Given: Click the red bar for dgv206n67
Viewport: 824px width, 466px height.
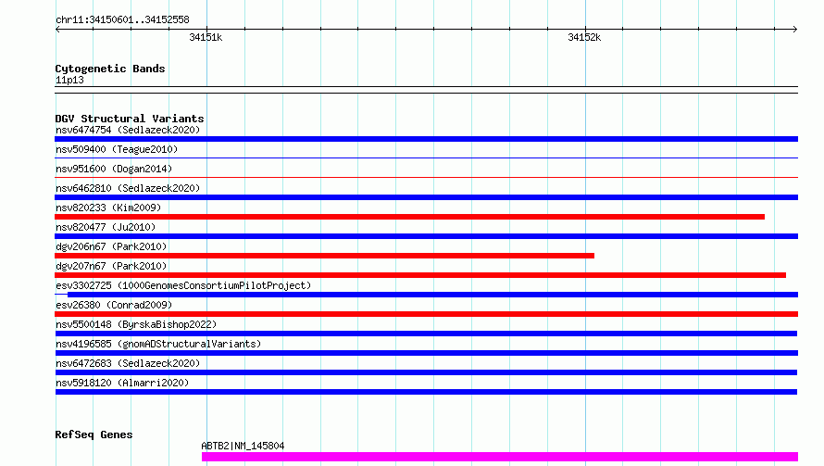Looking at the screenshot, I should [324, 256].
